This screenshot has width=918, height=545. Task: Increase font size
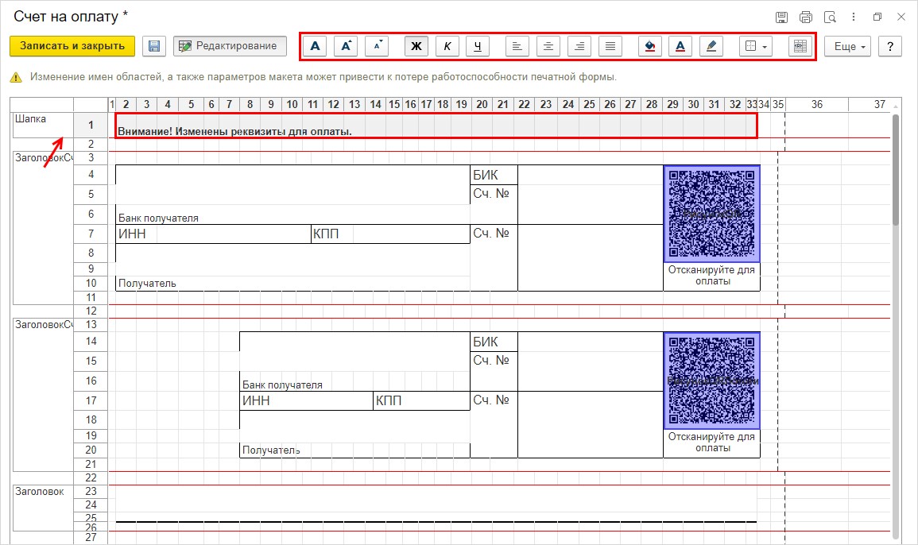(x=346, y=46)
